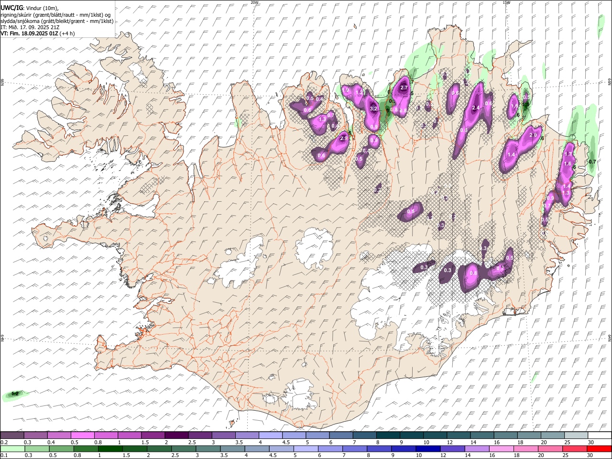612x459 pixels.
Task: Select the 4–4.5 lavender snow scale swatch
Action: pos(270,436)
